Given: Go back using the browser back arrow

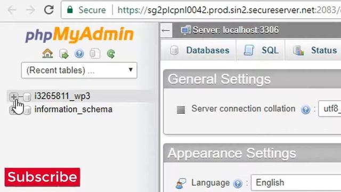Looking at the screenshot, I should [12, 10].
